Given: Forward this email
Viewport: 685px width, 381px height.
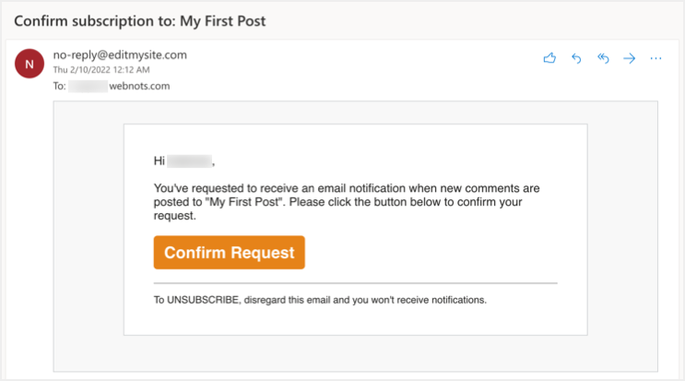Looking at the screenshot, I should (630, 58).
